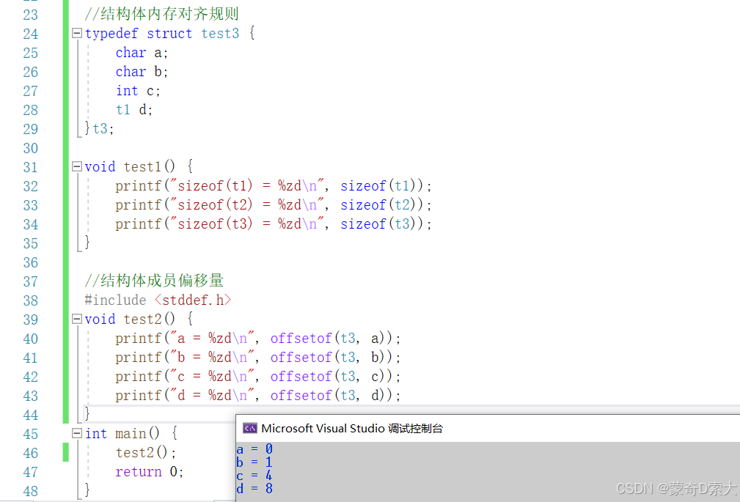Click the 'int c;' member declaration

point(139,91)
